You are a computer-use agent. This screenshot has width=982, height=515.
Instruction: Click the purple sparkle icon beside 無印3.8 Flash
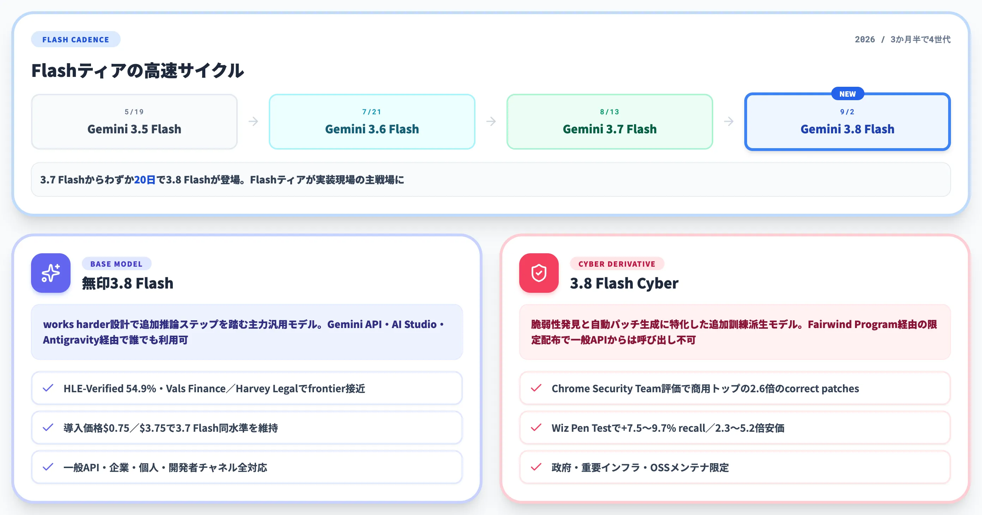[51, 273]
